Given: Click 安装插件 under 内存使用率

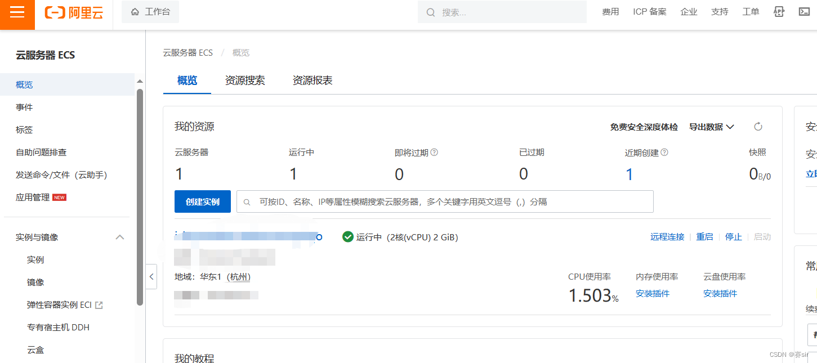Looking at the screenshot, I should tap(653, 293).
